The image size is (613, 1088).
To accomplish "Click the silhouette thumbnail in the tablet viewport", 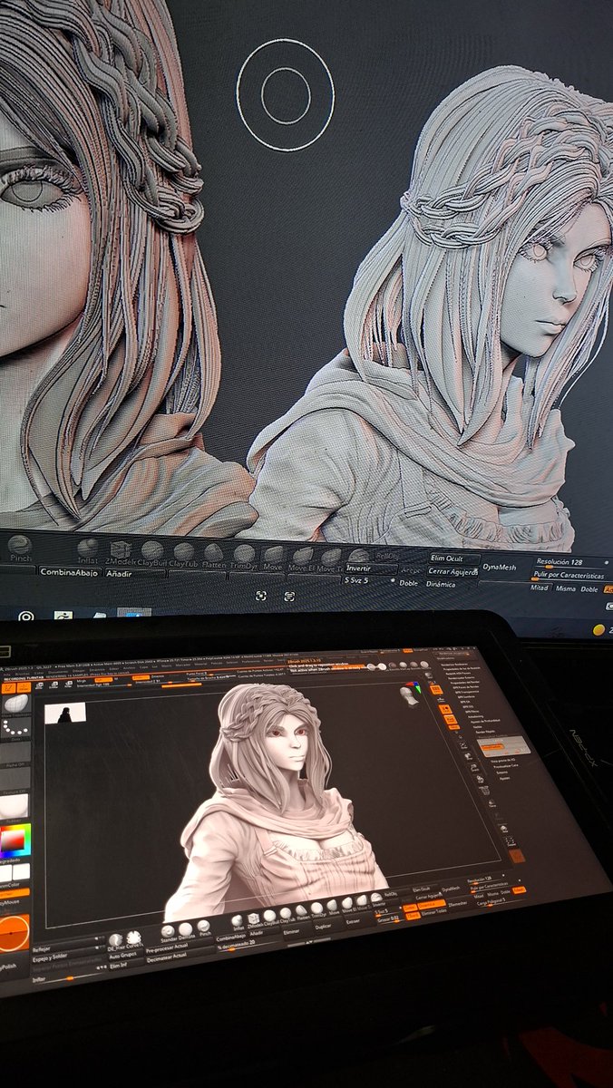I will pos(65,714).
